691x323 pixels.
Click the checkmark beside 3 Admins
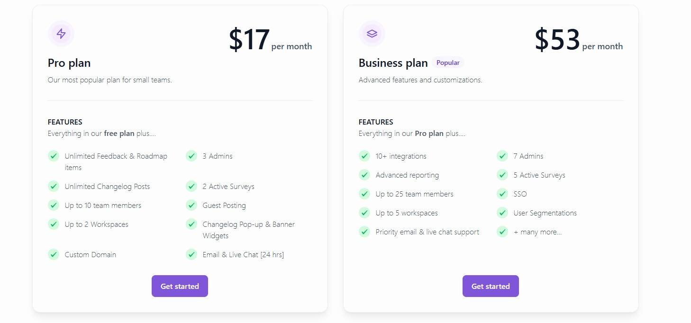coord(191,156)
